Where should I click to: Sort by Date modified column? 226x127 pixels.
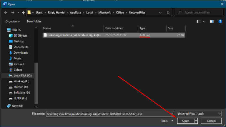tap(114, 28)
